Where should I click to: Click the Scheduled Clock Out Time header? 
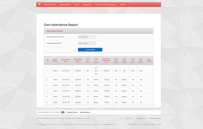[x=106, y=60]
